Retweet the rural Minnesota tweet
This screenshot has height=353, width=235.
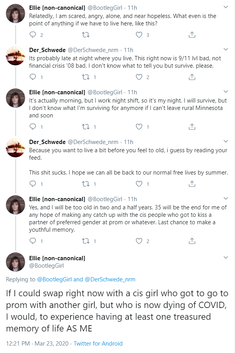click(x=86, y=127)
